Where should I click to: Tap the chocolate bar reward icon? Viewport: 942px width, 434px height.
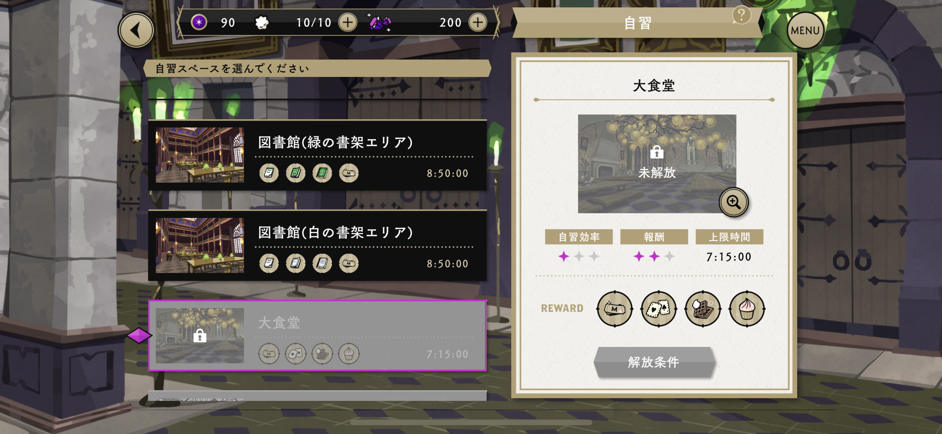[703, 309]
